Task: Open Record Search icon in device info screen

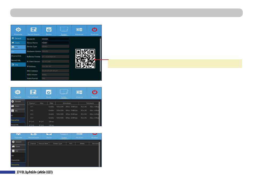Action: [34, 30]
